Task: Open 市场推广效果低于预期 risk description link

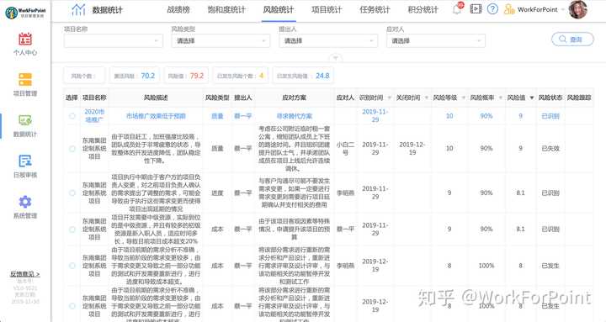Action: pyautogui.click(x=156, y=116)
